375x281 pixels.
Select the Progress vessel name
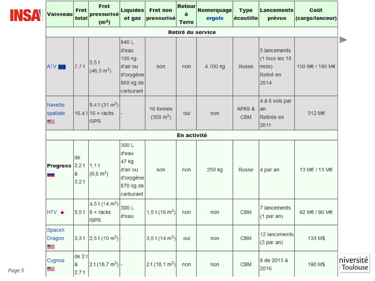pos(59,166)
